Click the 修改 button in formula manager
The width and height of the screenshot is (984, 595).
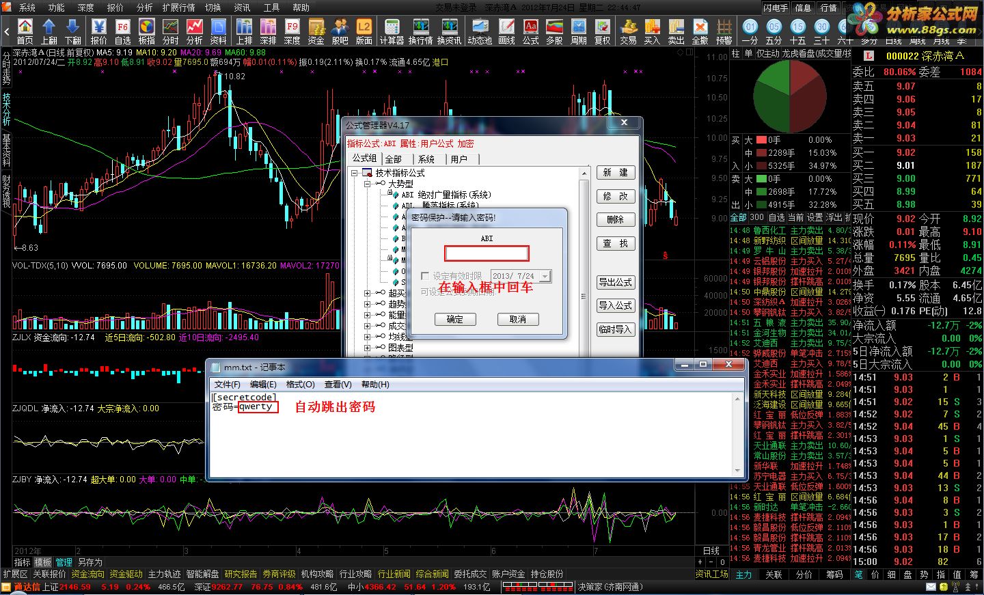616,196
